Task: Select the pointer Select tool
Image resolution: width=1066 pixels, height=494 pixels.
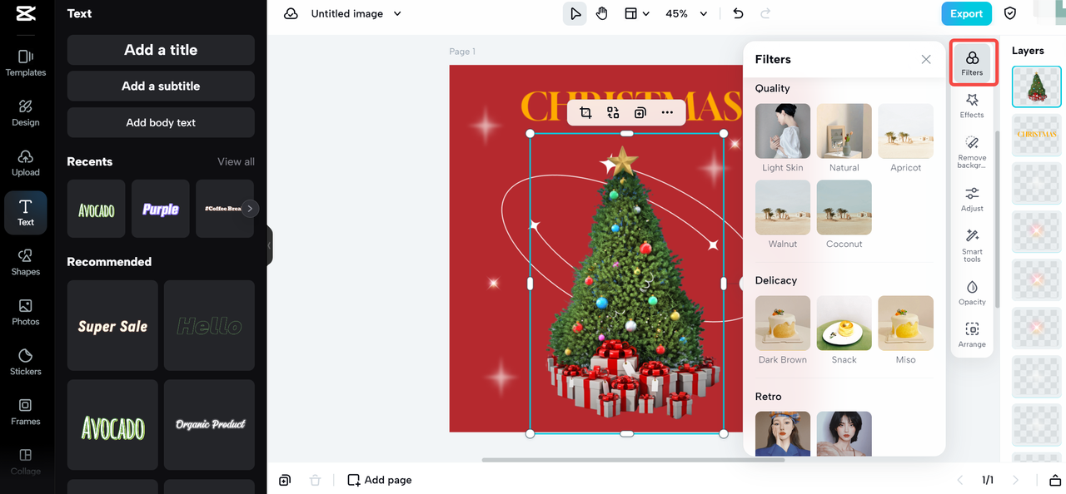Action: pos(575,13)
